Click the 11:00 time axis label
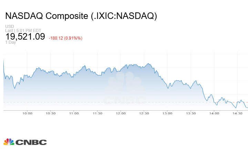Screen dimensions: 248x155 click(x=74, y=113)
